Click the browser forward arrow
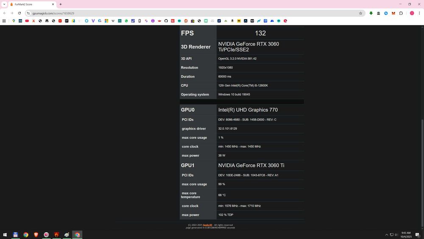Viewport: 424px width, 239px height. [x=12, y=13]
